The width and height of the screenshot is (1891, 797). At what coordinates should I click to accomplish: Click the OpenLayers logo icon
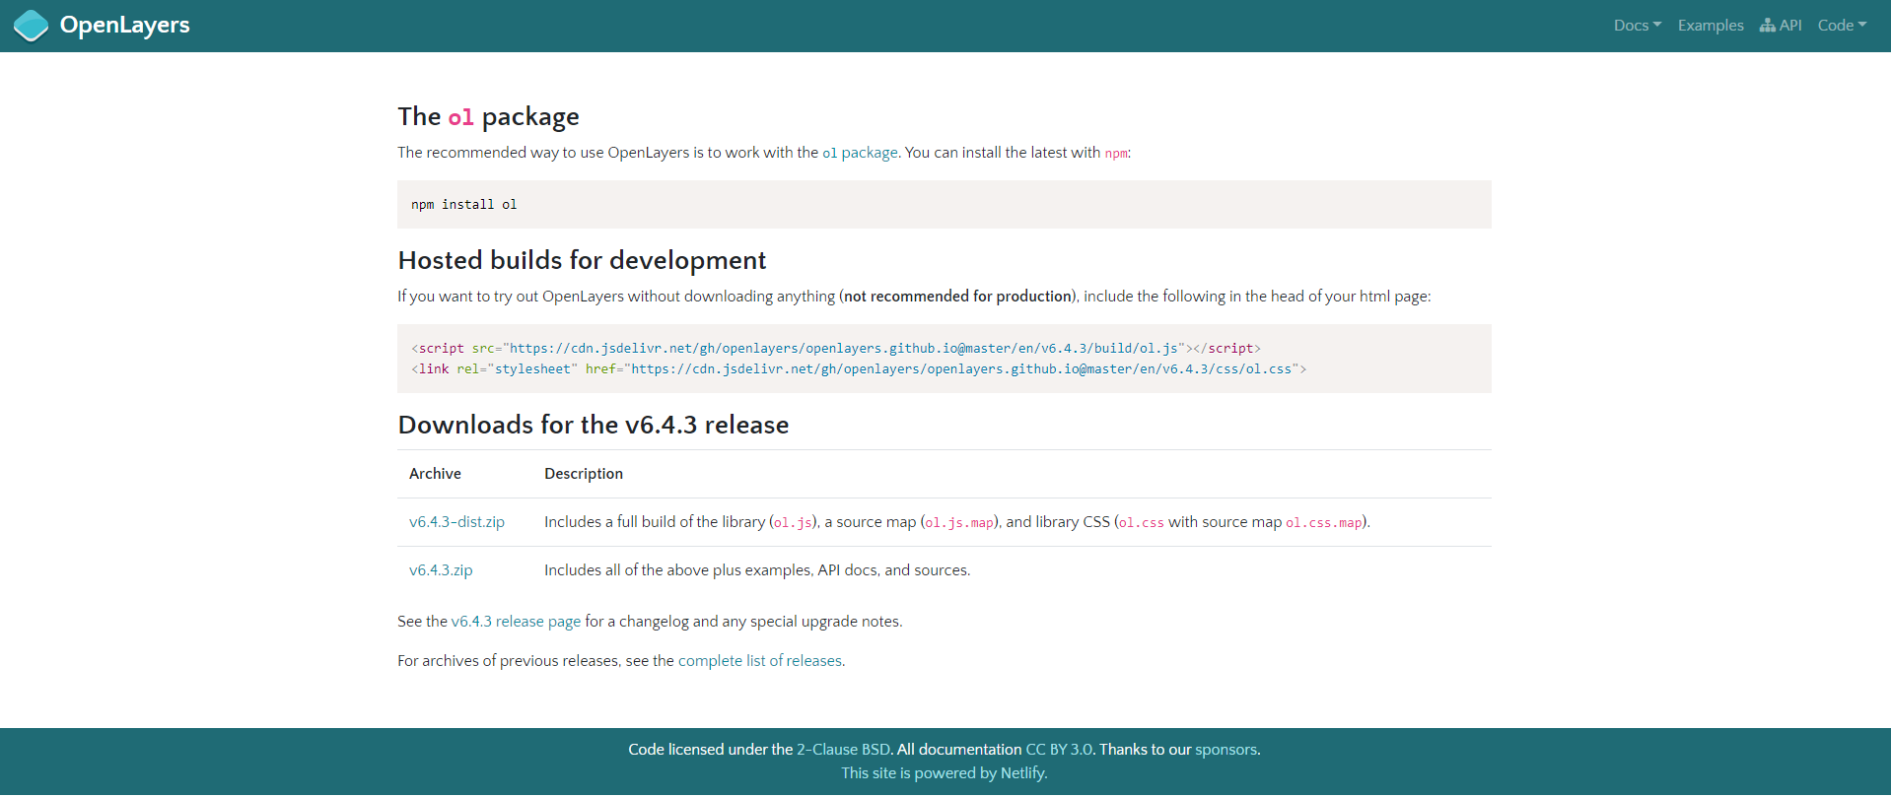(31, 26)
